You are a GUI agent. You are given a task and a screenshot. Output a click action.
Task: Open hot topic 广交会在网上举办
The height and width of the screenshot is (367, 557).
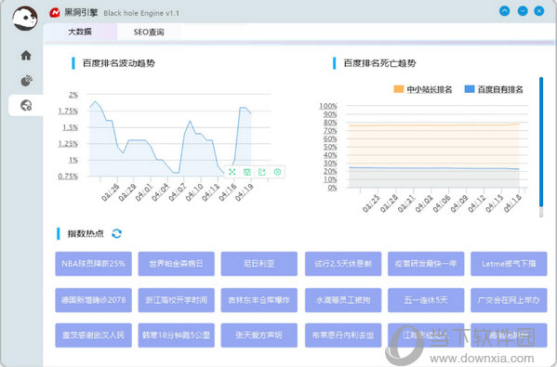509,300
